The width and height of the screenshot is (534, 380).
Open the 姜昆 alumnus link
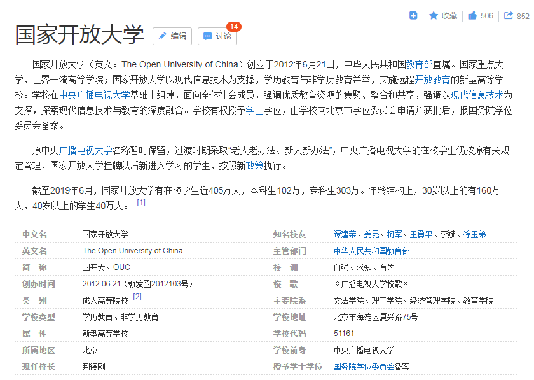point(372,234)
